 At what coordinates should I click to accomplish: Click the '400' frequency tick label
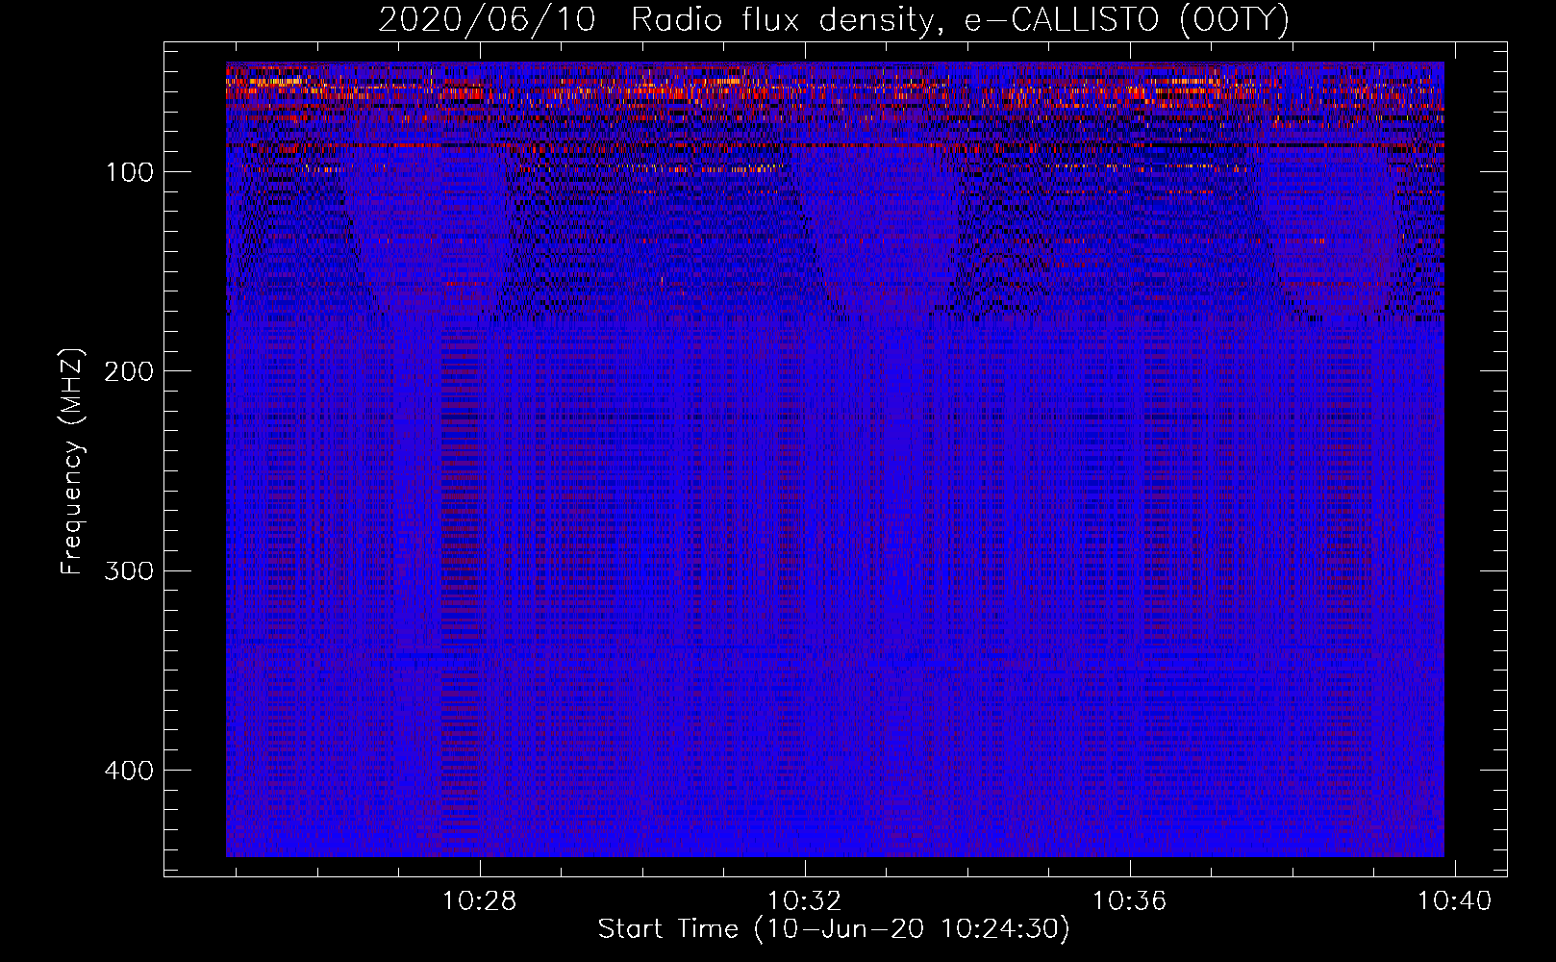(x=129, y=771)
